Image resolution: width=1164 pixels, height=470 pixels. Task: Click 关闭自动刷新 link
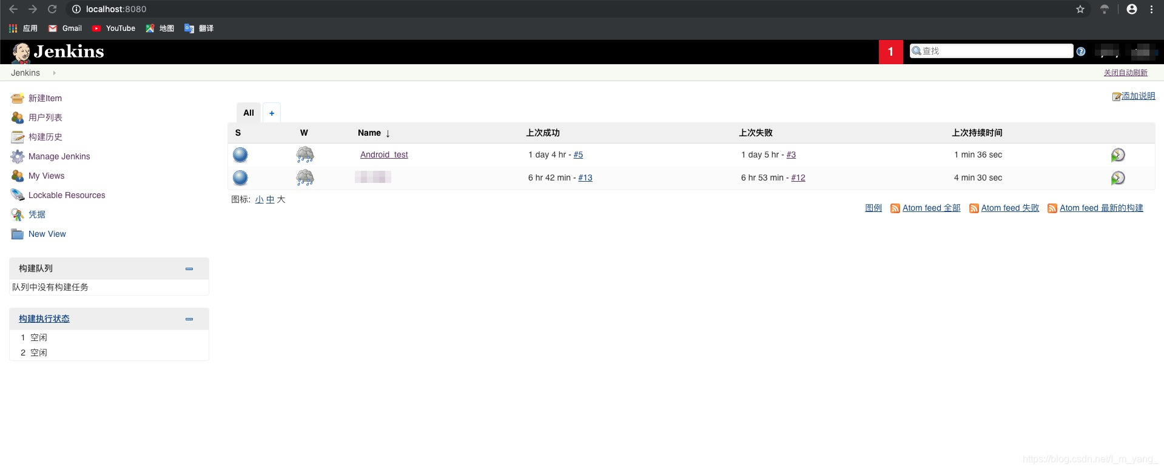[1126, 73]
